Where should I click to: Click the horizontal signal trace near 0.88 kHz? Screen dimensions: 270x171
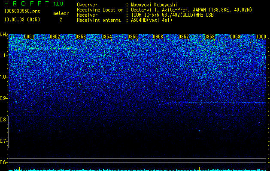(218, 103)
